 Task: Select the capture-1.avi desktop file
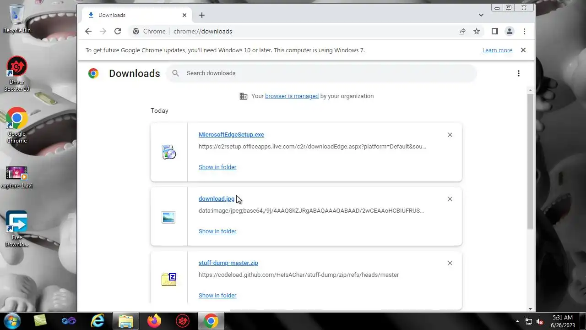point(17,177)
